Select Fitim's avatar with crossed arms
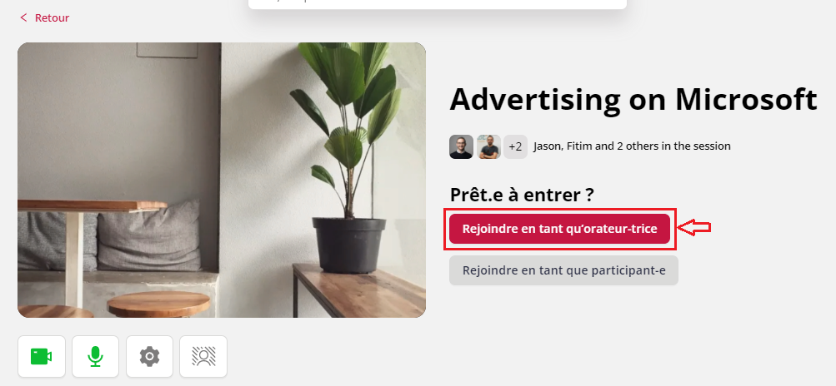The height and width of the screenshot is (386, 836). [x=488, y=146]
